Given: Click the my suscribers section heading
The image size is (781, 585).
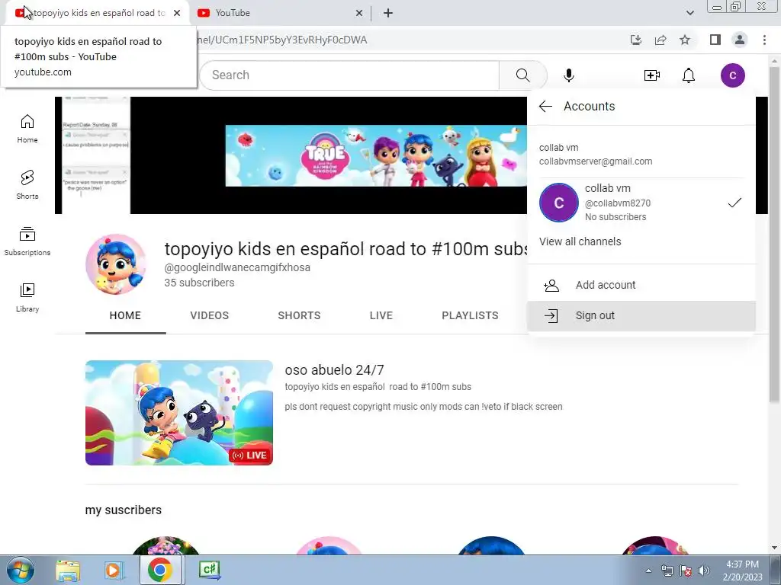Looking at the screenshot, I should tap(124, 510).
